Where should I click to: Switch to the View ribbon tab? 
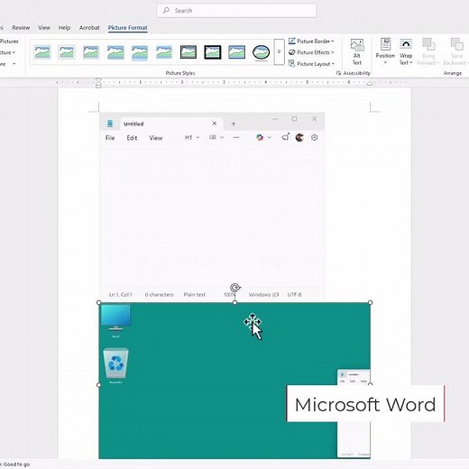44,28
